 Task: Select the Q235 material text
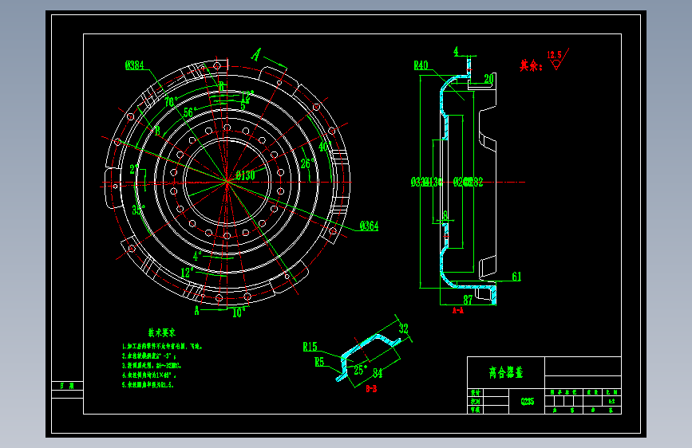pyautogui.click(x=527, y=401)
